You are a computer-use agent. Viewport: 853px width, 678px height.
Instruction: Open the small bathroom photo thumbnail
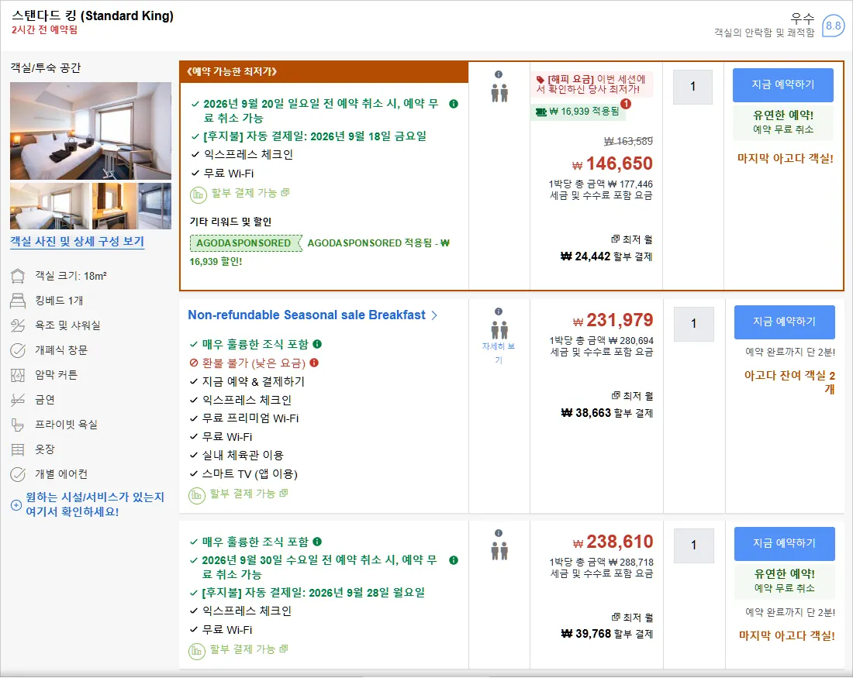click(x=154, y=206)
